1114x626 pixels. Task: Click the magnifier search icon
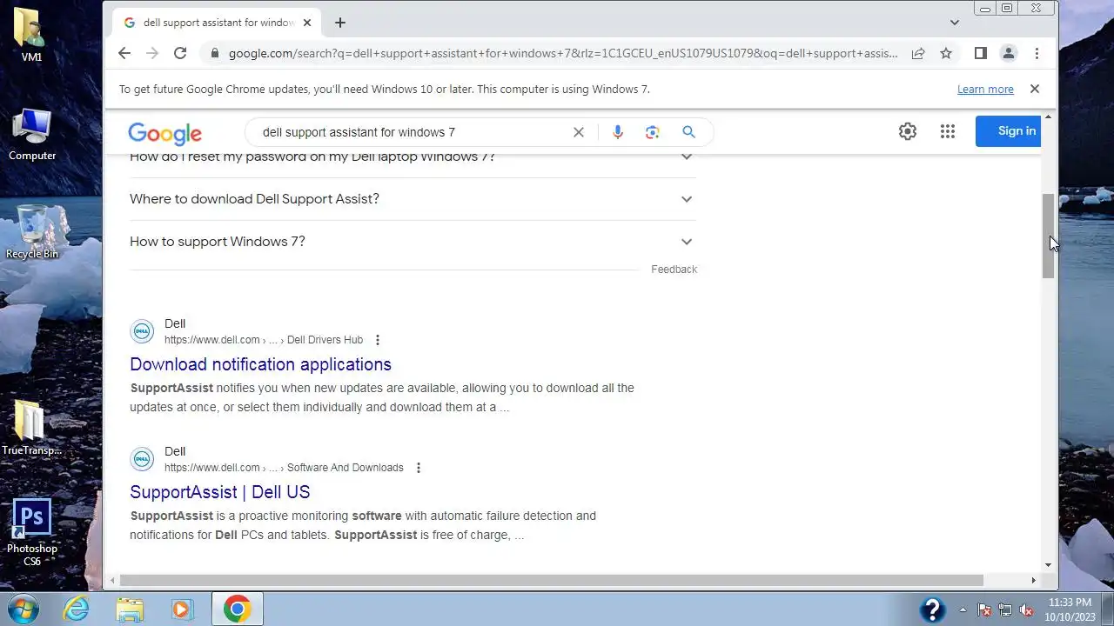click(x=688, y=132)
